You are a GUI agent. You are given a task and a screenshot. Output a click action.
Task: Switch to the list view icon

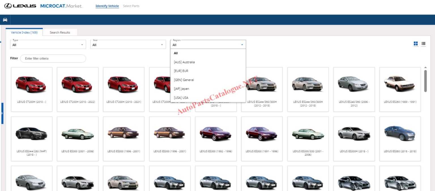pyautogui.click(x=424, y=44)
